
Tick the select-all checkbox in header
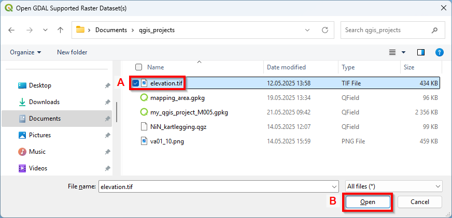138,67
